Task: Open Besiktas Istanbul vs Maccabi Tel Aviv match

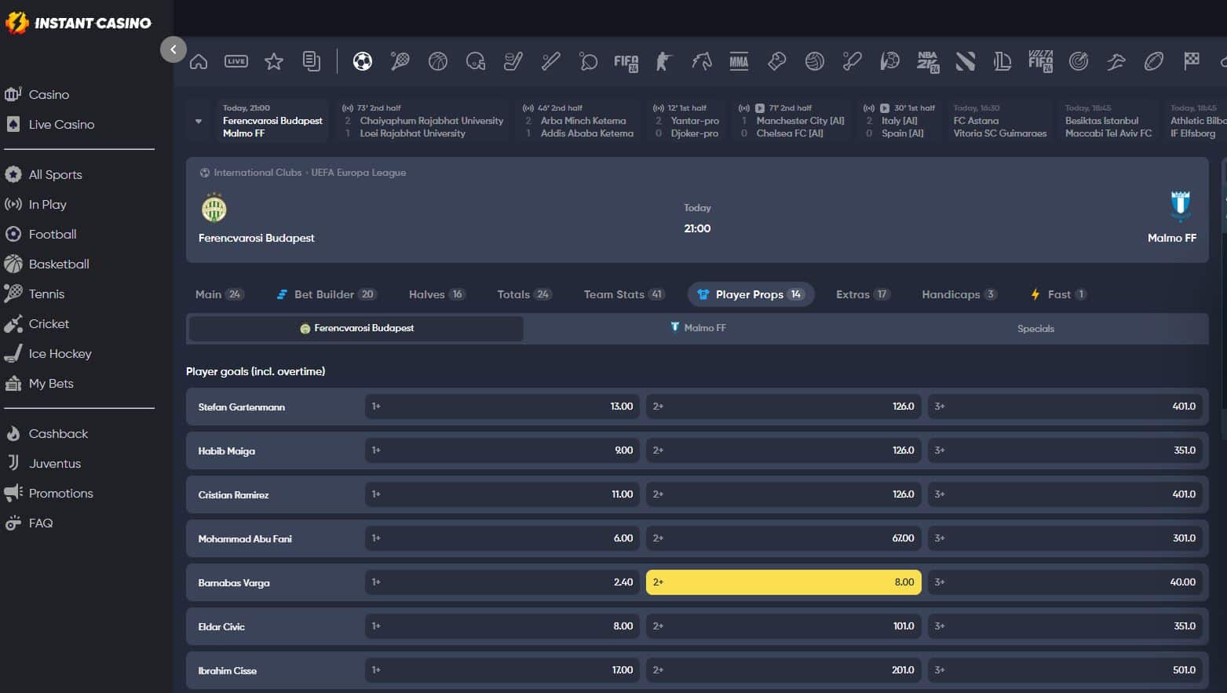Action: 1108,121
